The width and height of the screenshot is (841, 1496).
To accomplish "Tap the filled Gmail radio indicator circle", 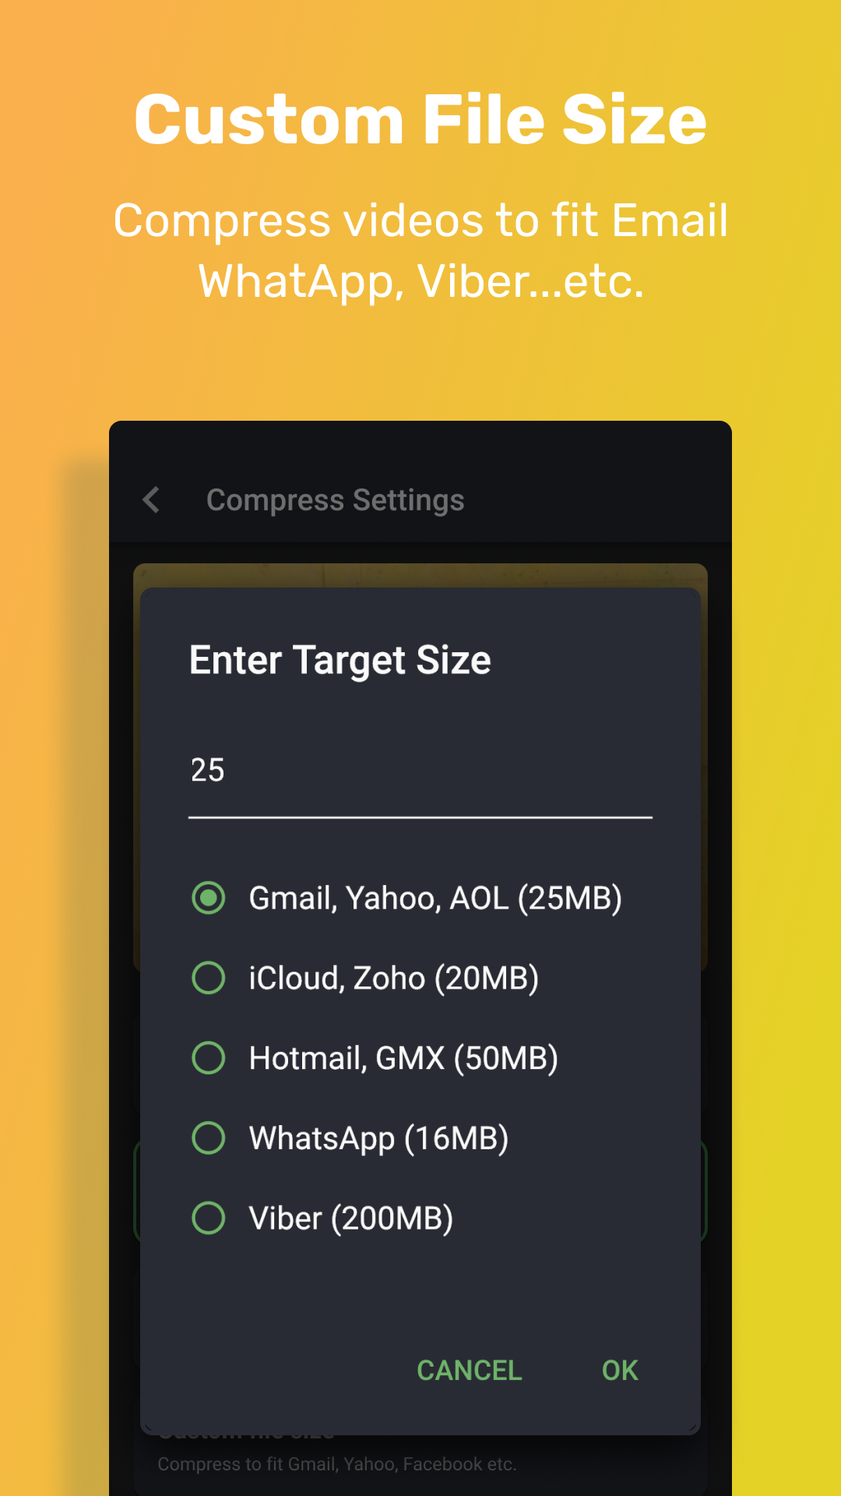I will [x=207, y=898].
